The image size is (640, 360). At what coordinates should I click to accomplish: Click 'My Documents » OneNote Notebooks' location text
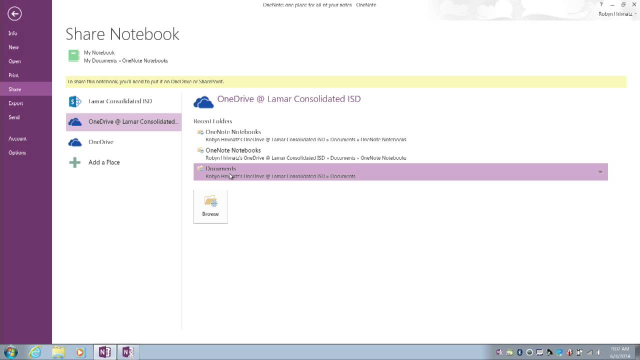click(126, 60)
